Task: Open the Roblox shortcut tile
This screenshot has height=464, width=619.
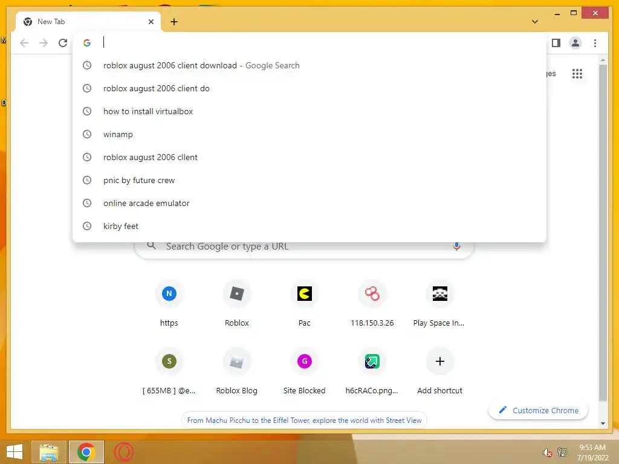Action: pyautogui.click(x=237, y=304)
